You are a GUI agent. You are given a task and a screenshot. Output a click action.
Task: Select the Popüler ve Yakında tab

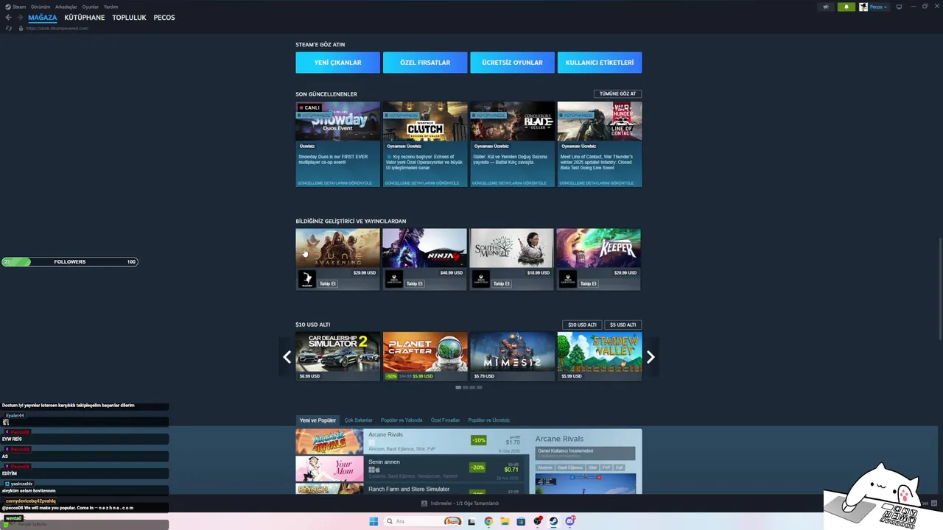pos(402,420)
